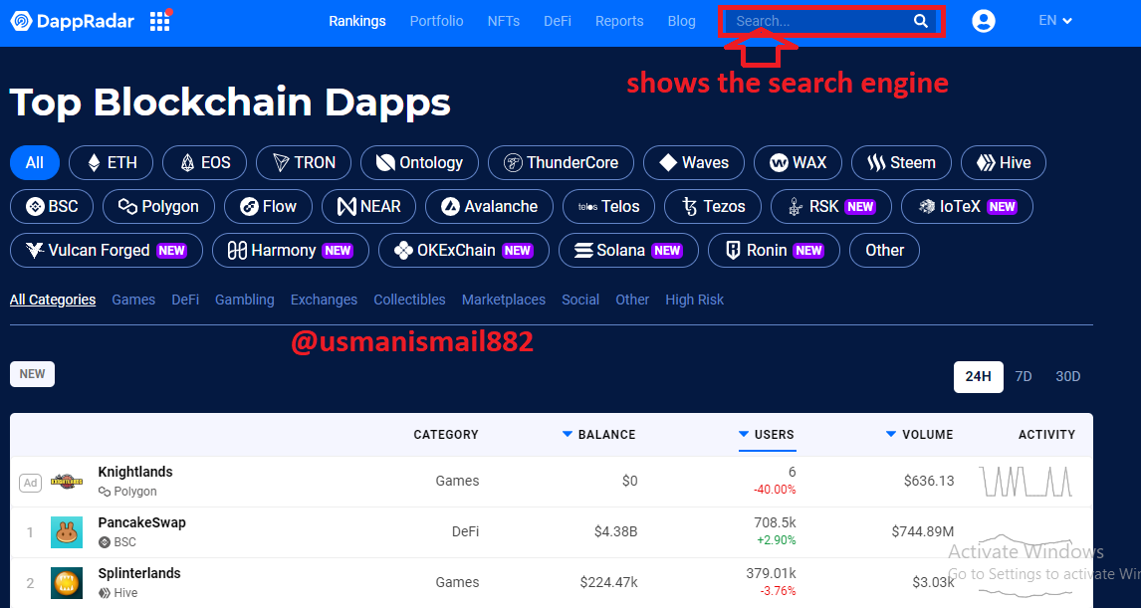The image size is (1141, 608).
Task: Switch to the DeFi category tab
Action: [185, 300]
